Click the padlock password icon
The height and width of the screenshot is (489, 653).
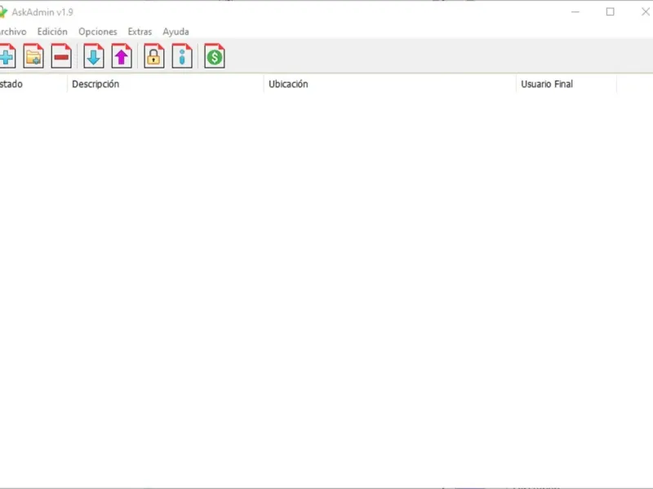point(154,56)
